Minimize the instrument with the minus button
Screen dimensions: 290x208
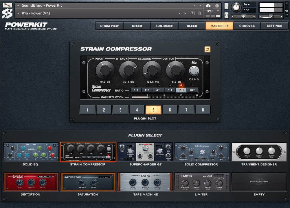(287, 7)
